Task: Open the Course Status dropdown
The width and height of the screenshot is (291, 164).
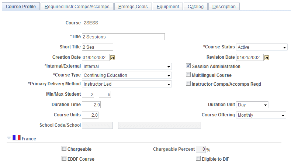Action: tap(261, 47)
